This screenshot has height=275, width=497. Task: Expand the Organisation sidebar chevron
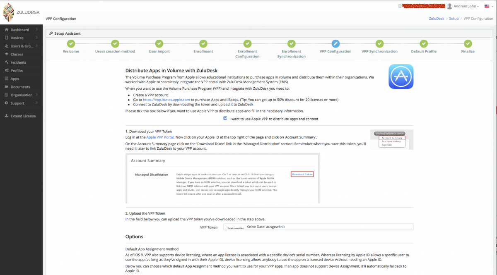click(36, 95)
